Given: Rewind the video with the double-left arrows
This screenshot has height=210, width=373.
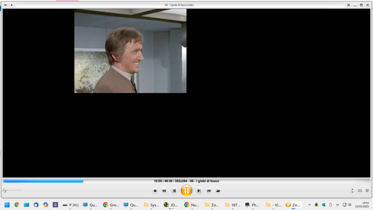Looking at the screenshot, I should pyautogui.click(x=164, y=191).
